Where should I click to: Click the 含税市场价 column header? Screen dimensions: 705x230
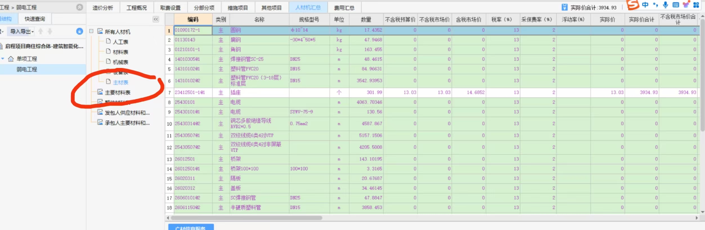[469, 19]
